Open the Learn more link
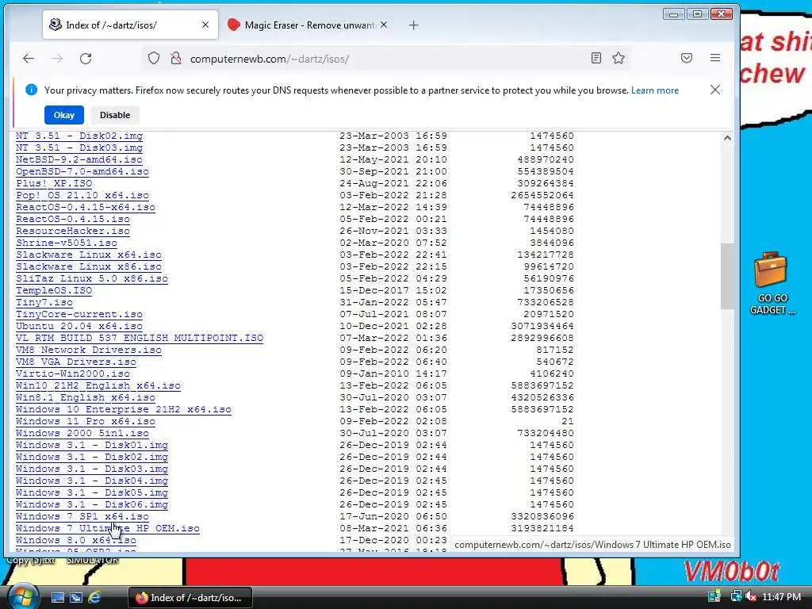 pos(654,90)
